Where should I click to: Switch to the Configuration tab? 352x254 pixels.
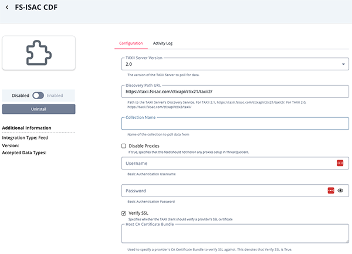point(131,43)
